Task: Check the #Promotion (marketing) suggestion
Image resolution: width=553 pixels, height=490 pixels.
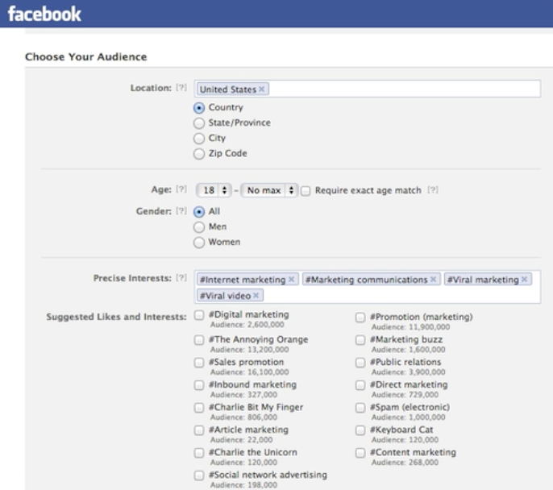Action: [360, 318]
